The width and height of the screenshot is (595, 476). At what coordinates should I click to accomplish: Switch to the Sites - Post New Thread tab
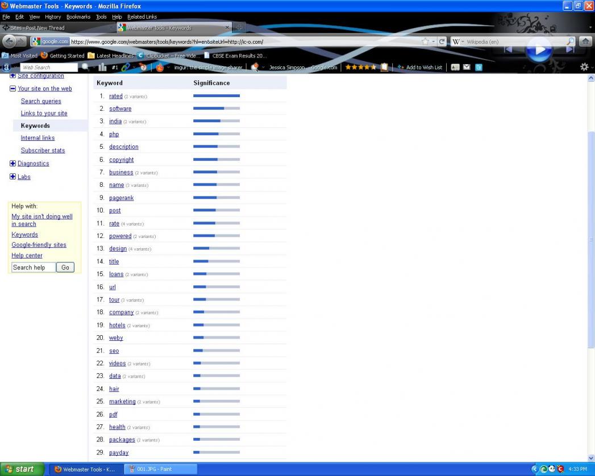pyautogui.click(x=57, y=28)
